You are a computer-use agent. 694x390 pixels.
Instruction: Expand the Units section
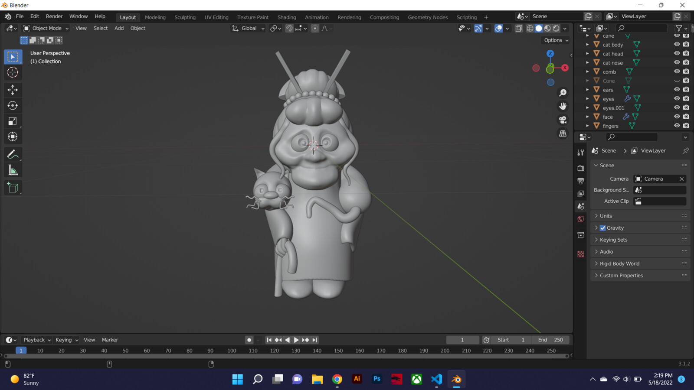tap(605, 215)
